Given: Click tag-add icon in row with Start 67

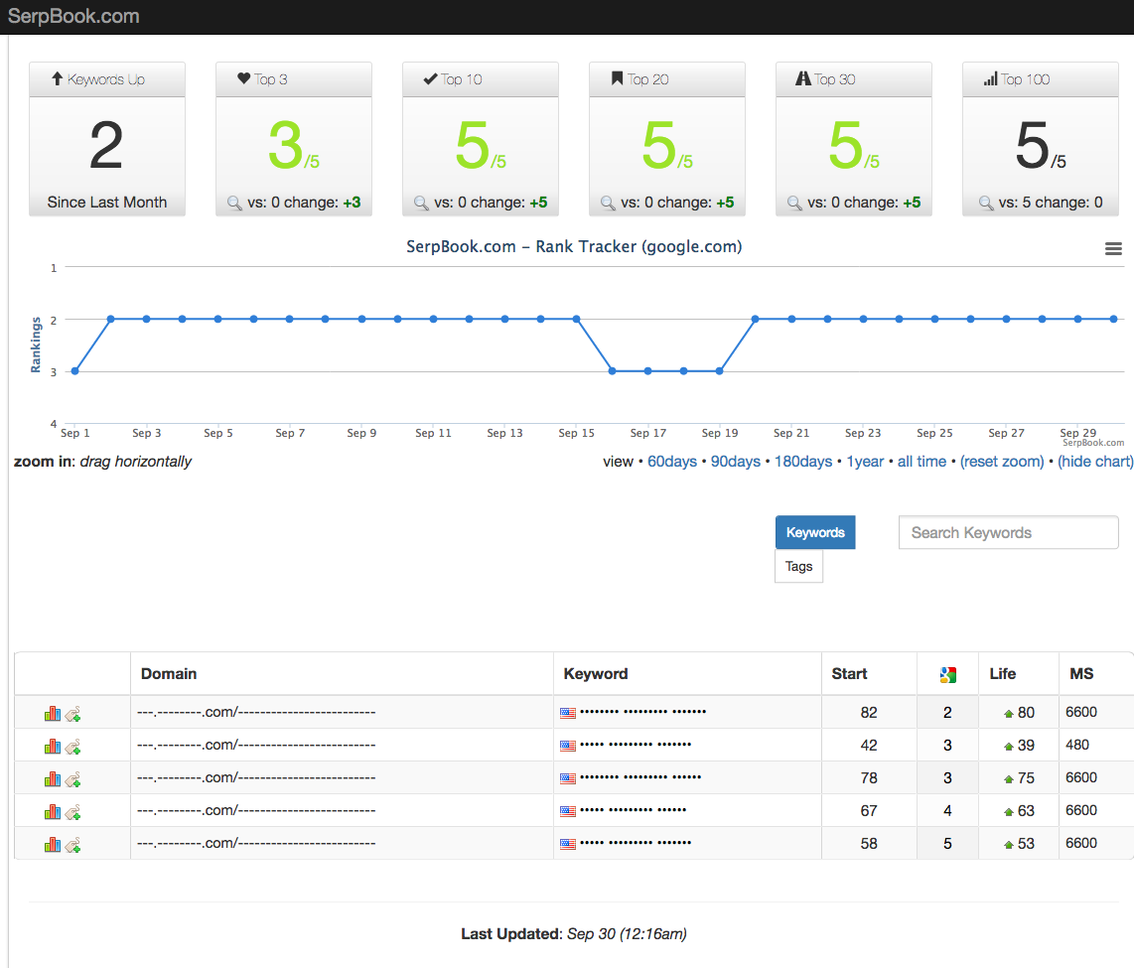Looking at the screenshot, I should pyautogui.click(x=72, y=813).
